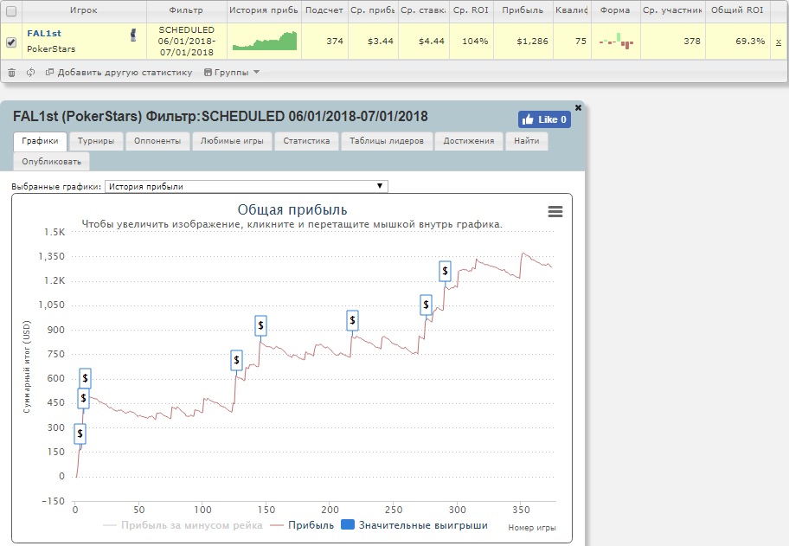This screenshot has height=546, width=789.
Task: Sort by the 'Ср. участник' column header
Action: (x=673, y=10)
